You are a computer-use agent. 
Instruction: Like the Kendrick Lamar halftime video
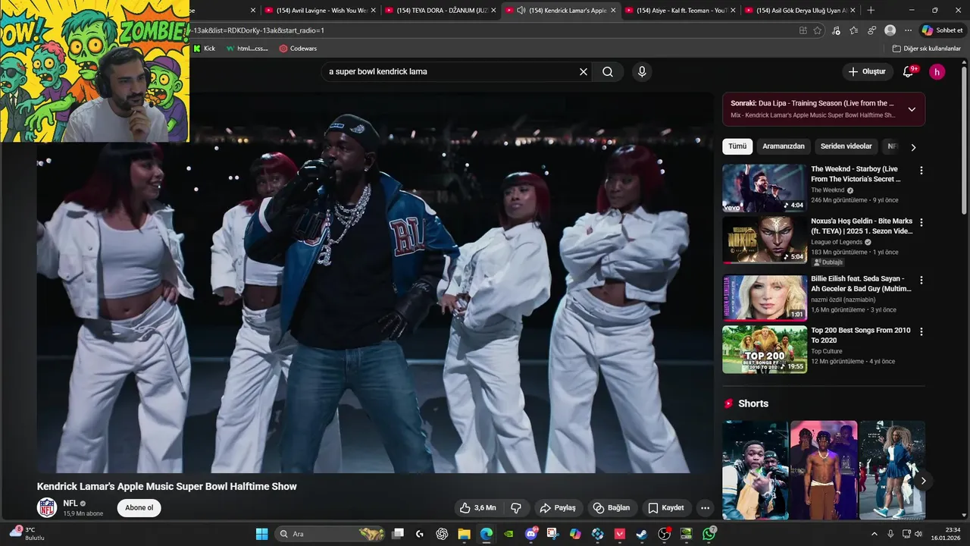477,508
